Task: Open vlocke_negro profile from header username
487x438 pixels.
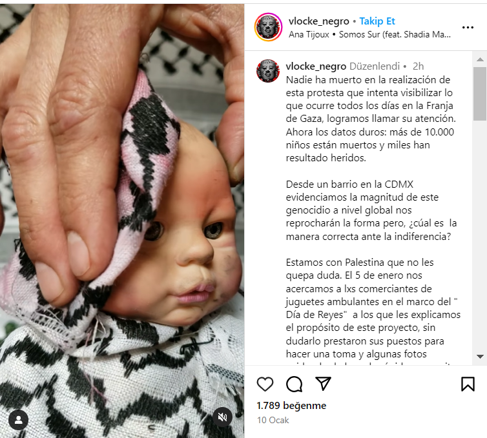Action: tap(318, 21)
